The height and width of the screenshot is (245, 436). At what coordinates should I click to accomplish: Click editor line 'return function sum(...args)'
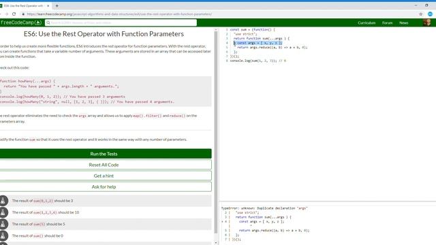click(262, 38)
